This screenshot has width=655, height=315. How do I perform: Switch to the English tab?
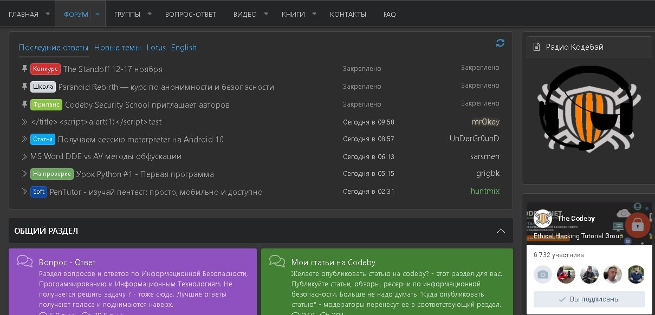pyautogui.click(x=184, y=48)
